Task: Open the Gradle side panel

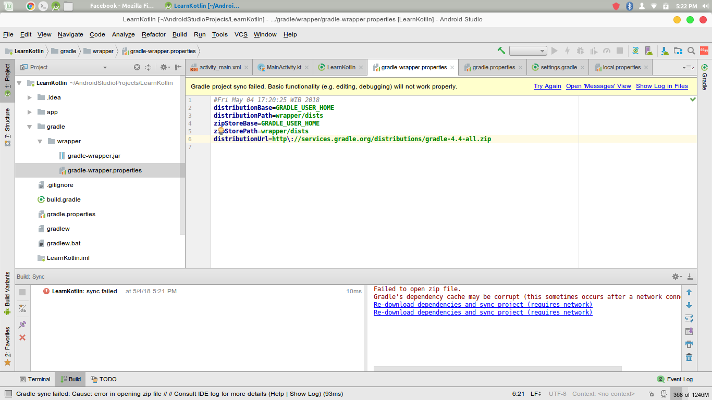Action: [x=704, y=77]
